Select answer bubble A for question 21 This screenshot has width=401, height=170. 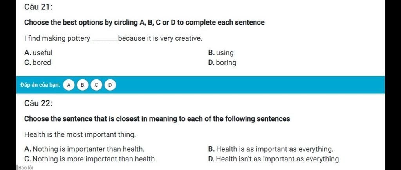click(69, 85)
